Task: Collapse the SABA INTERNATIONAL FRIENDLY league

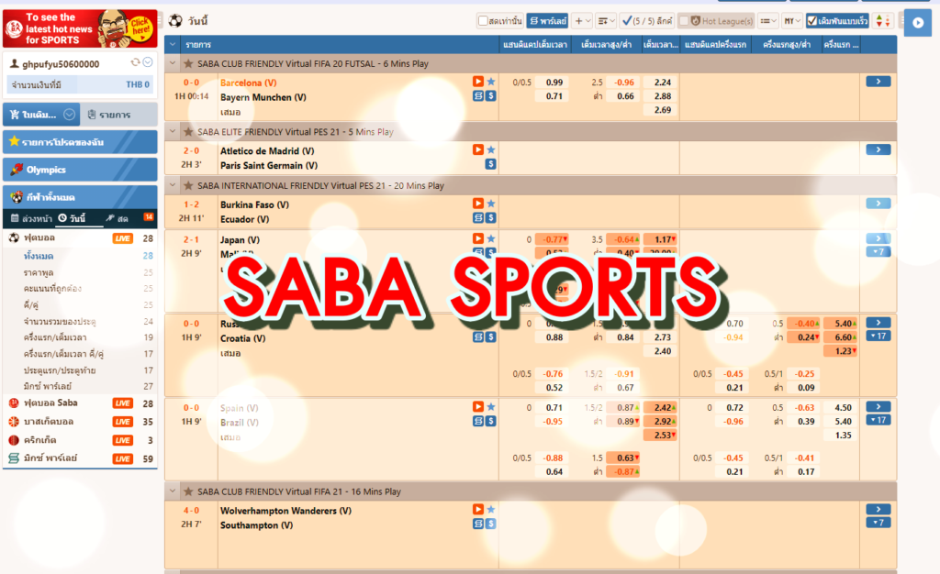Action: (x=173, y=185)
